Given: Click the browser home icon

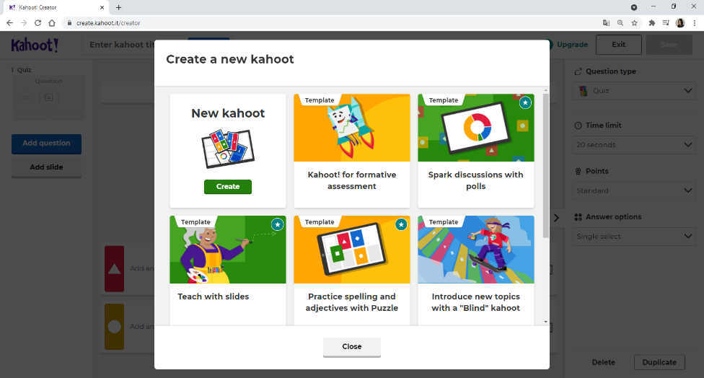Looking at the screenshot, I should 52,23.
